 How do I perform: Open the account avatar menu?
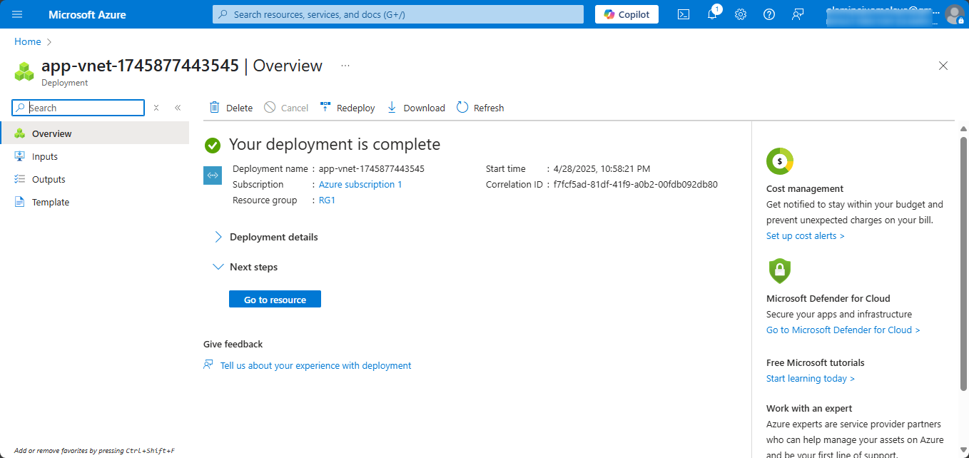tap(954, 14)
